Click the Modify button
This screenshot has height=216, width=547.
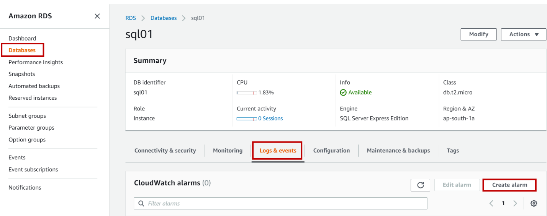478,34
